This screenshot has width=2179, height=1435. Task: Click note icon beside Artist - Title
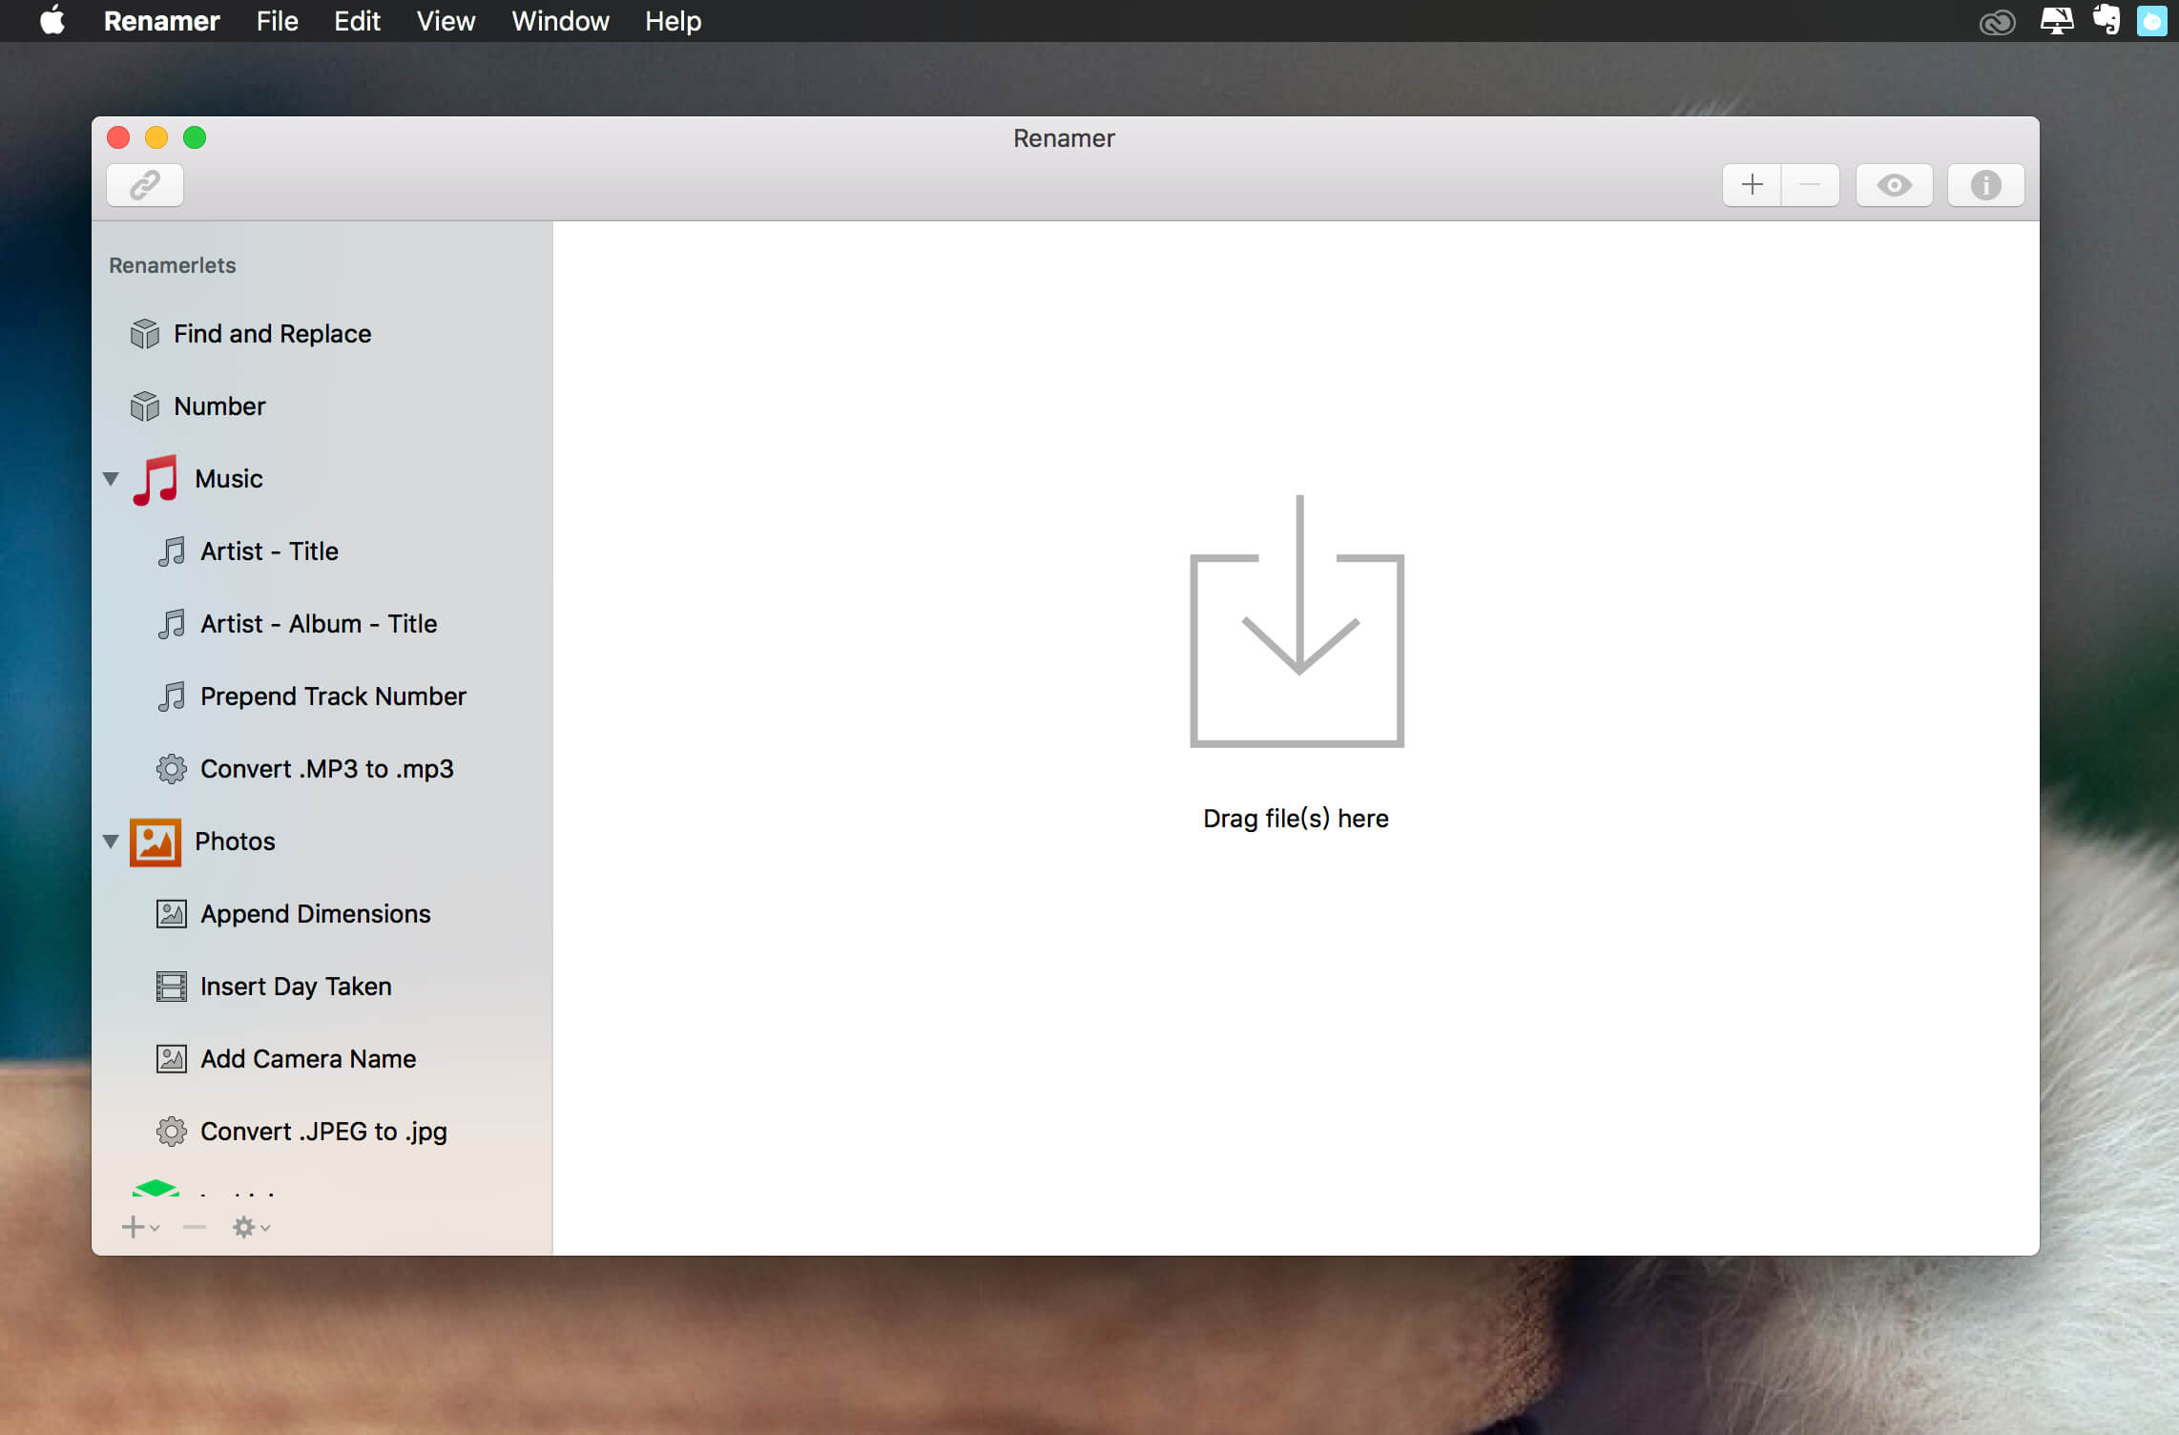tap(172, 551)
